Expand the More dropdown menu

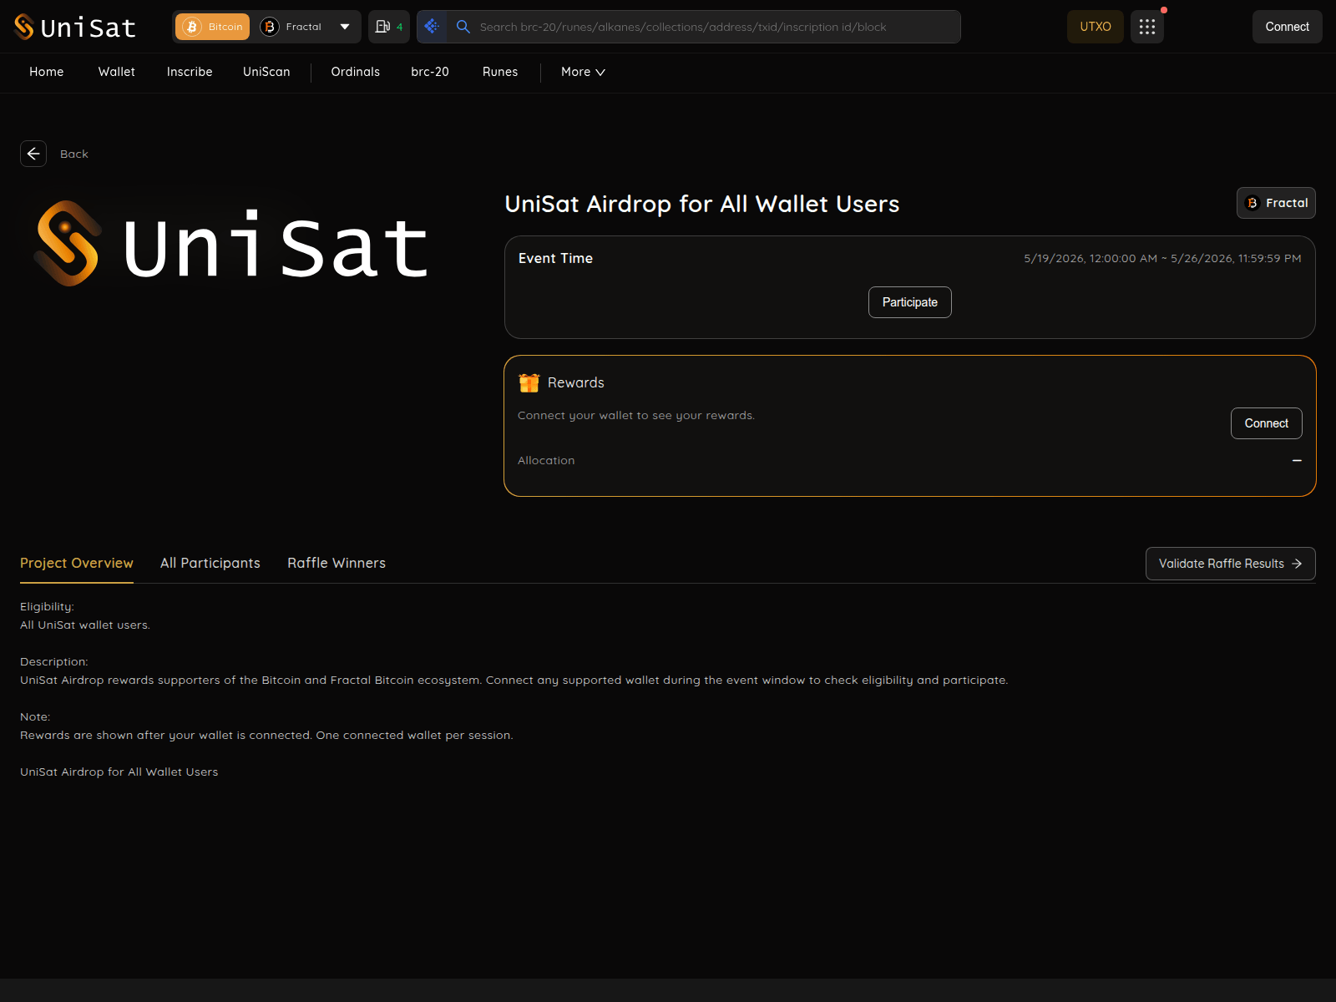[583, 72]
